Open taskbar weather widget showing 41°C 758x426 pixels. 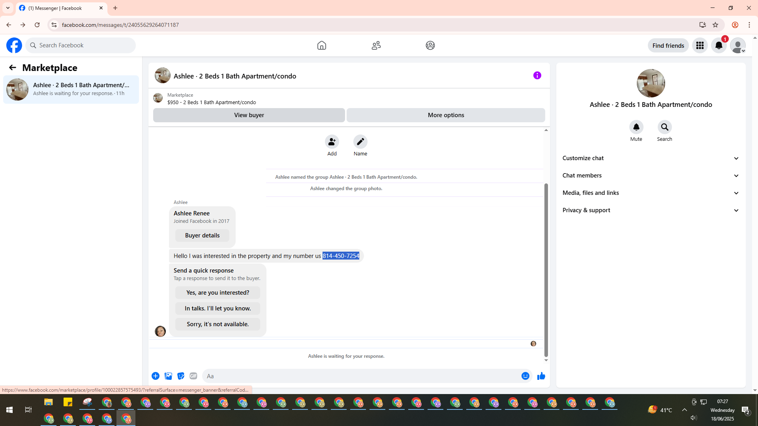tap(660, 410)
